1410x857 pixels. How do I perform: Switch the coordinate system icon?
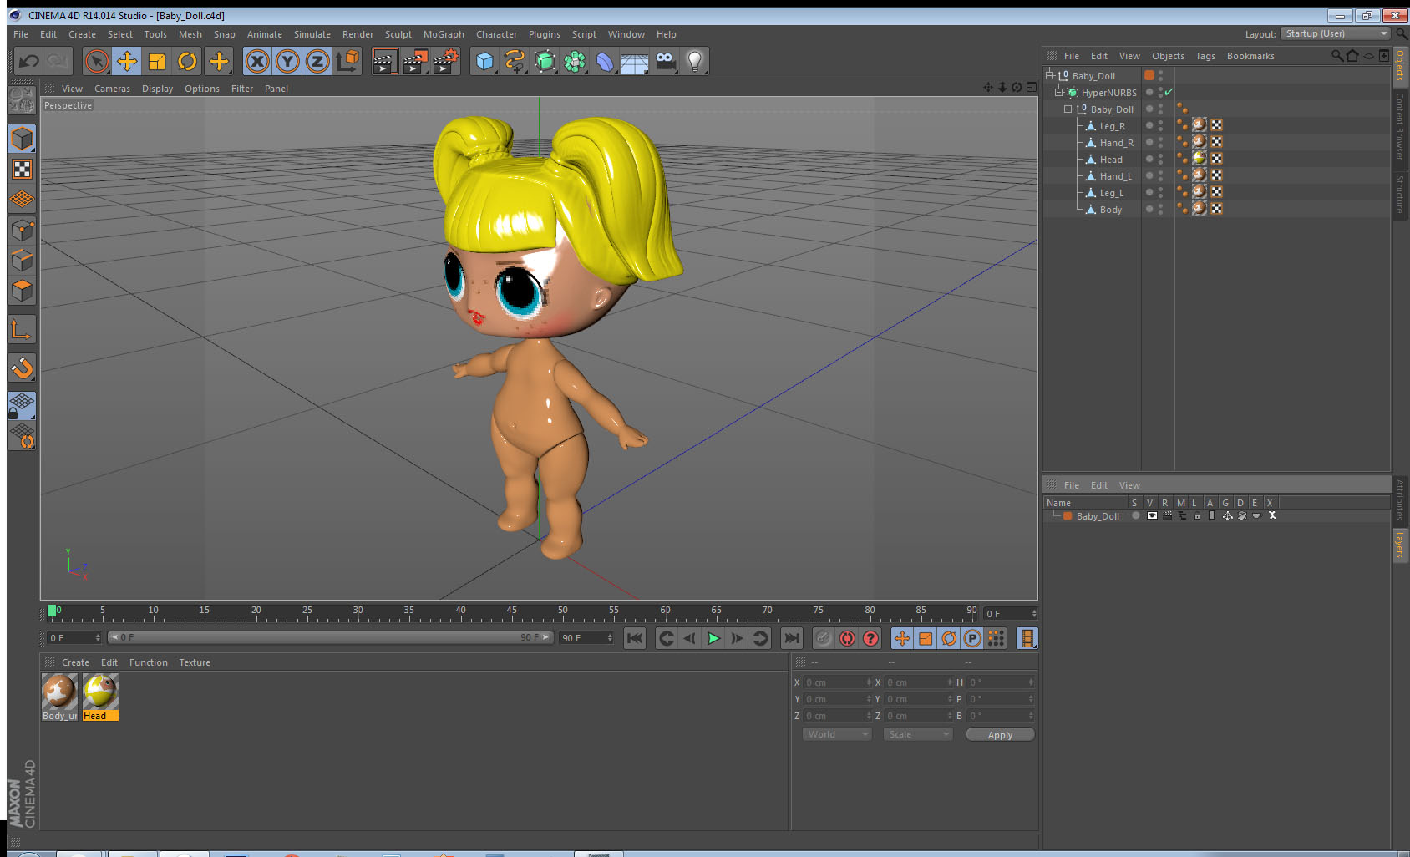(x=347, y=61)
